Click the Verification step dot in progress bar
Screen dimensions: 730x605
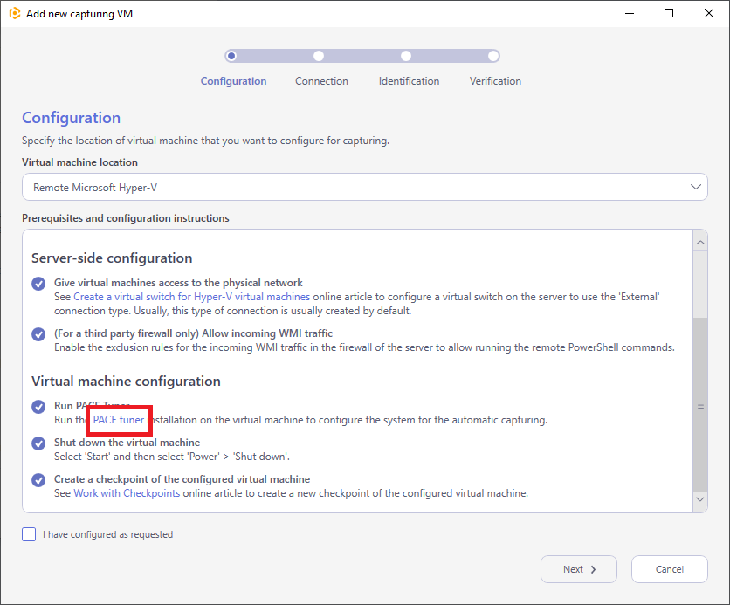point(493,56)
